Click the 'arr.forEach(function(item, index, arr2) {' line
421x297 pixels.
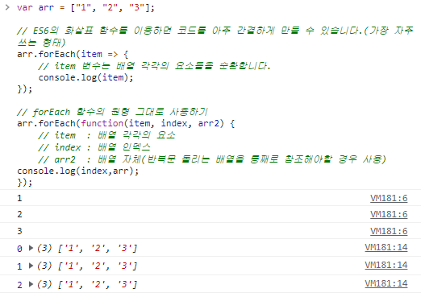[x=126, y=123]
